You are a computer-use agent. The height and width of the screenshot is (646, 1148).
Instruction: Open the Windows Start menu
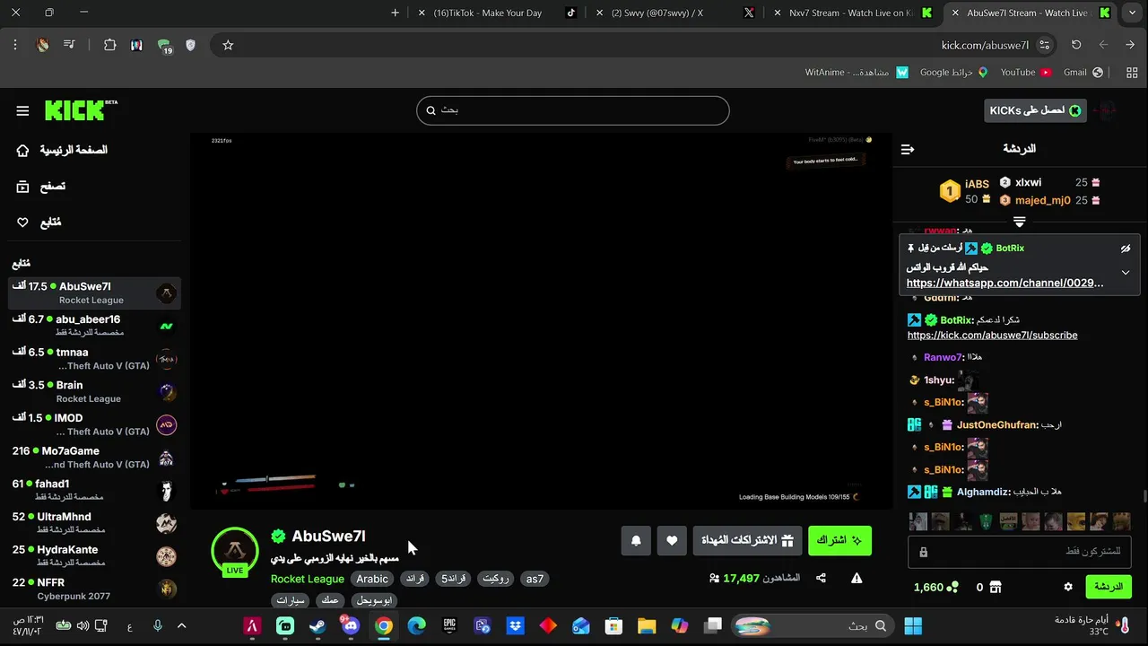[x=913, y=625]
